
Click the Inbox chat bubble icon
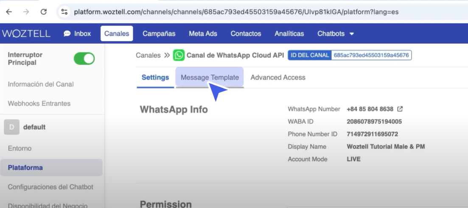tap(67, 33)
